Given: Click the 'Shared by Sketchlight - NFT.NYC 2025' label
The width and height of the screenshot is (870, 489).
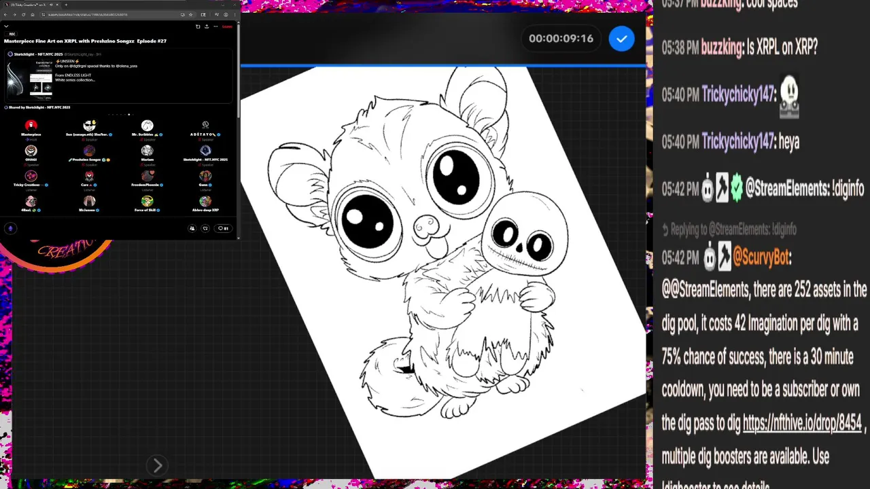Looking at the screenshot, I should click(39, 107).
